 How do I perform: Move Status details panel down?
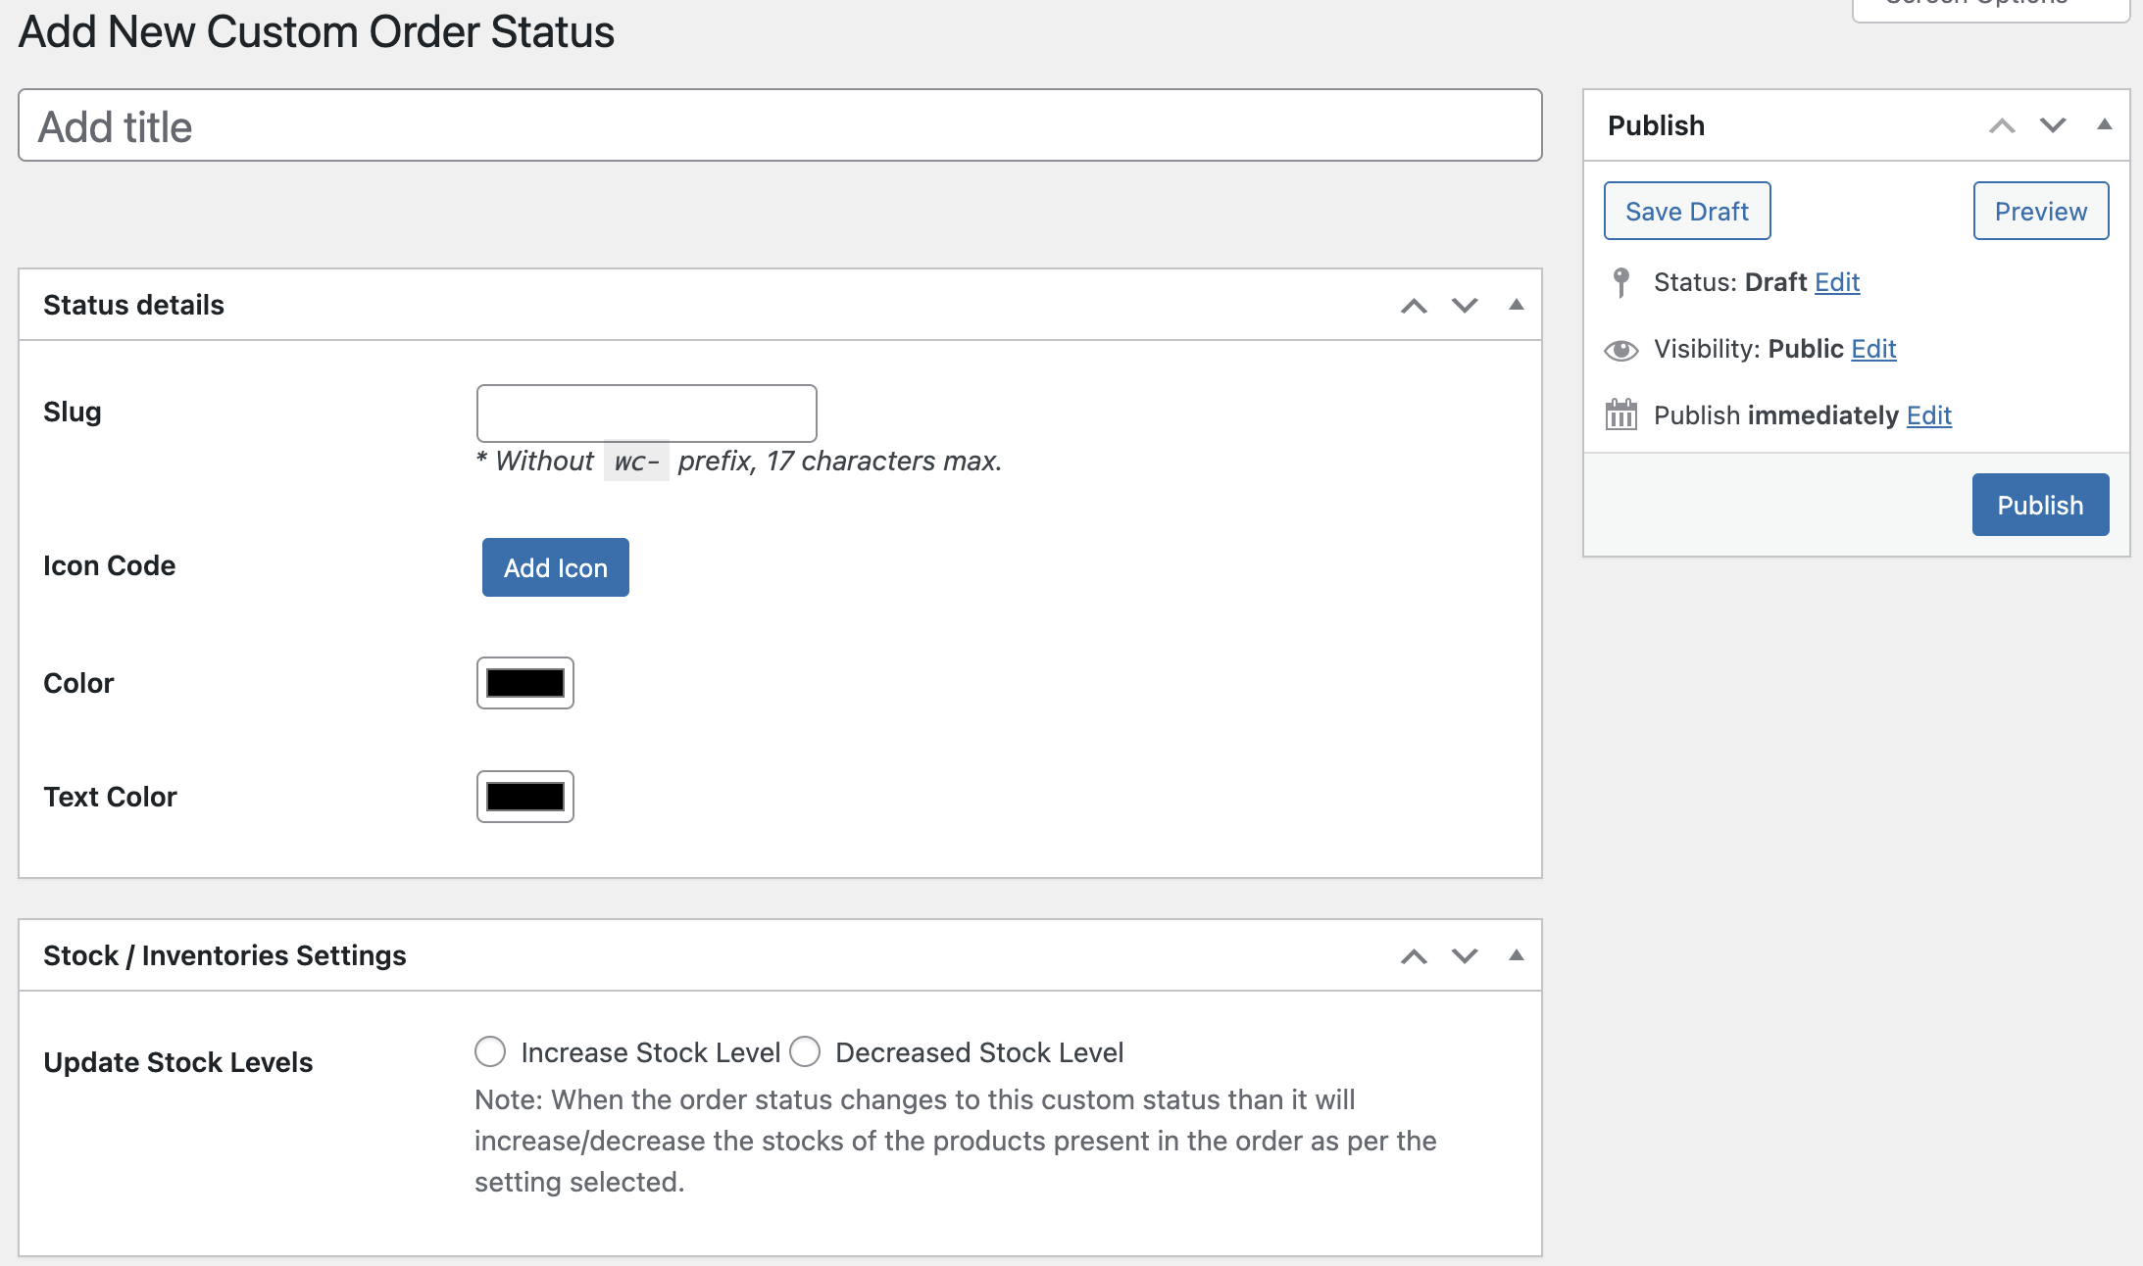(x=1465, y=306)
